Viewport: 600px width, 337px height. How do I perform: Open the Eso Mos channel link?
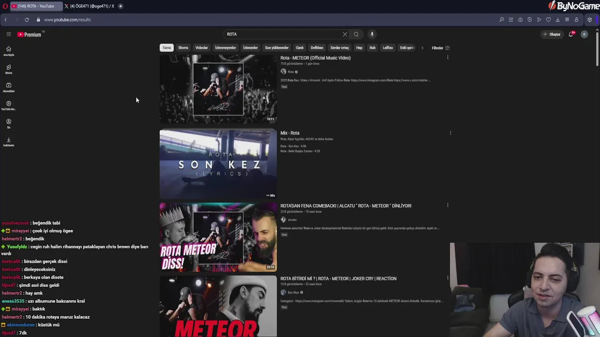293,293
